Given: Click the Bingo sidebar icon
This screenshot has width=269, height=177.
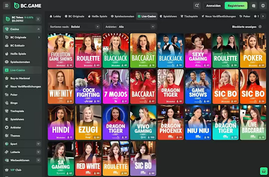Looking at the screenshot, I should 7,103.
